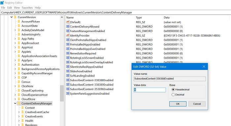Screen dimensions: 231x126
Task: Click the FeatureManagementEnabled DWORD icon
Action: [68, 31]
